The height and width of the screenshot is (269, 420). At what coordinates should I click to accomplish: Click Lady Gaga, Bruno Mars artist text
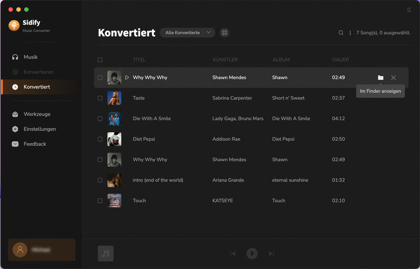[238, 119]
